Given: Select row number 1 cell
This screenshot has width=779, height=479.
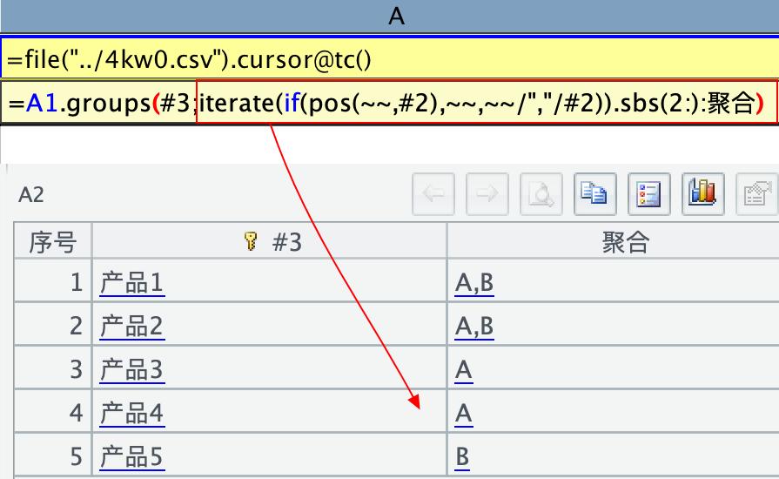Looking at the screenshot, I should point(53,280).
